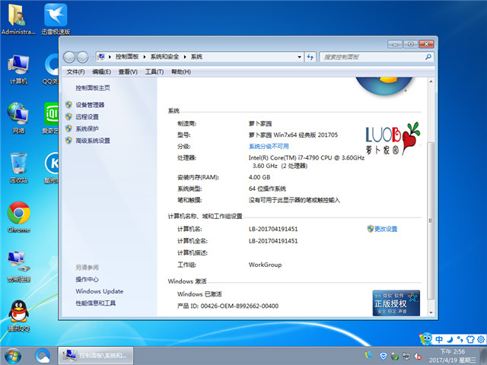Click in the control panel search field
The image size is (487, 365).
(x=373, y=57)
